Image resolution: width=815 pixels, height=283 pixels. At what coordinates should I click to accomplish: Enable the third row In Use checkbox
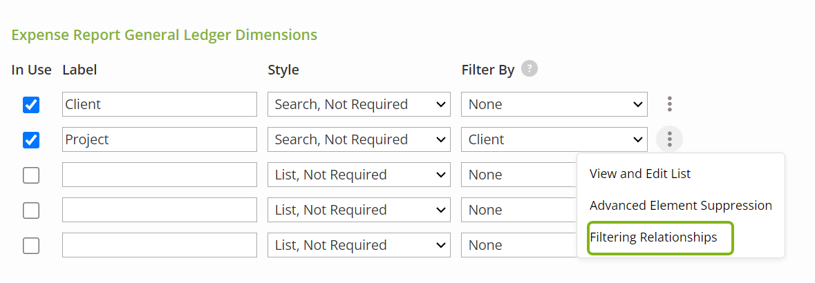[x=31, y=175]
